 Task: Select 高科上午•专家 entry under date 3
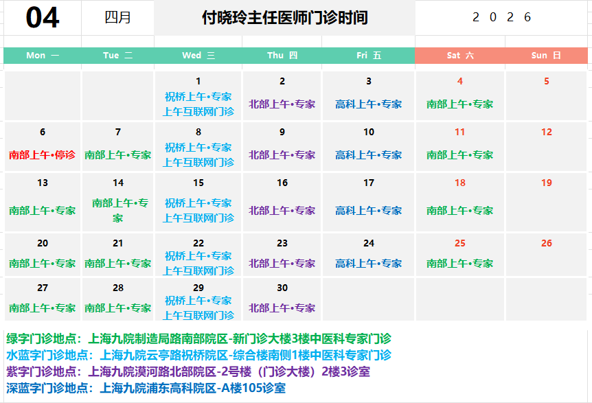[x=369, y=104]
